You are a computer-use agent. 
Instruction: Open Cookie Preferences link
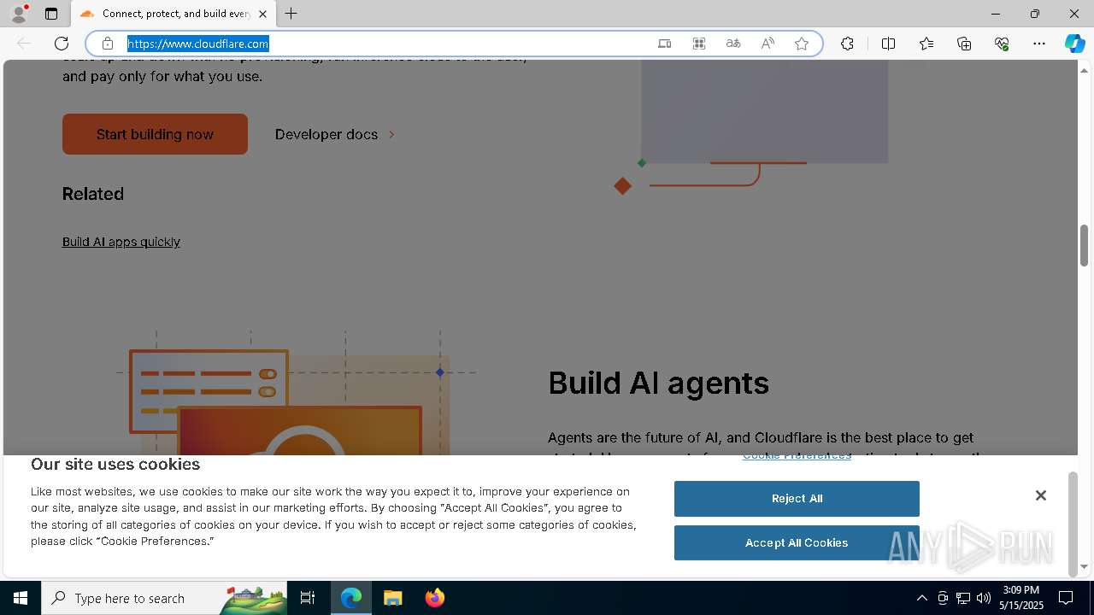[x=797, y=456]
